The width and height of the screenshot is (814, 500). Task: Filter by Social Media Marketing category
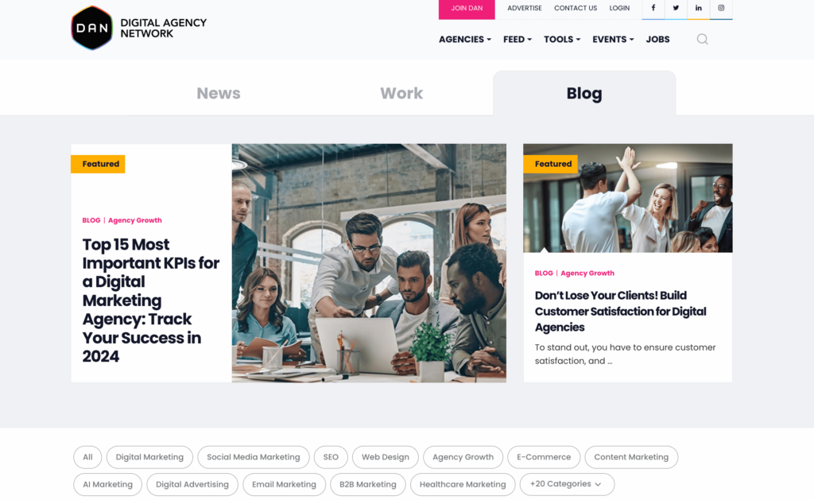(x=254, y=457)
